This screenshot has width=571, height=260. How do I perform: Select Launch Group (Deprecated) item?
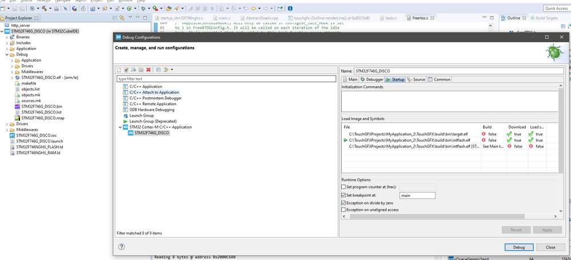click(150, 121)
